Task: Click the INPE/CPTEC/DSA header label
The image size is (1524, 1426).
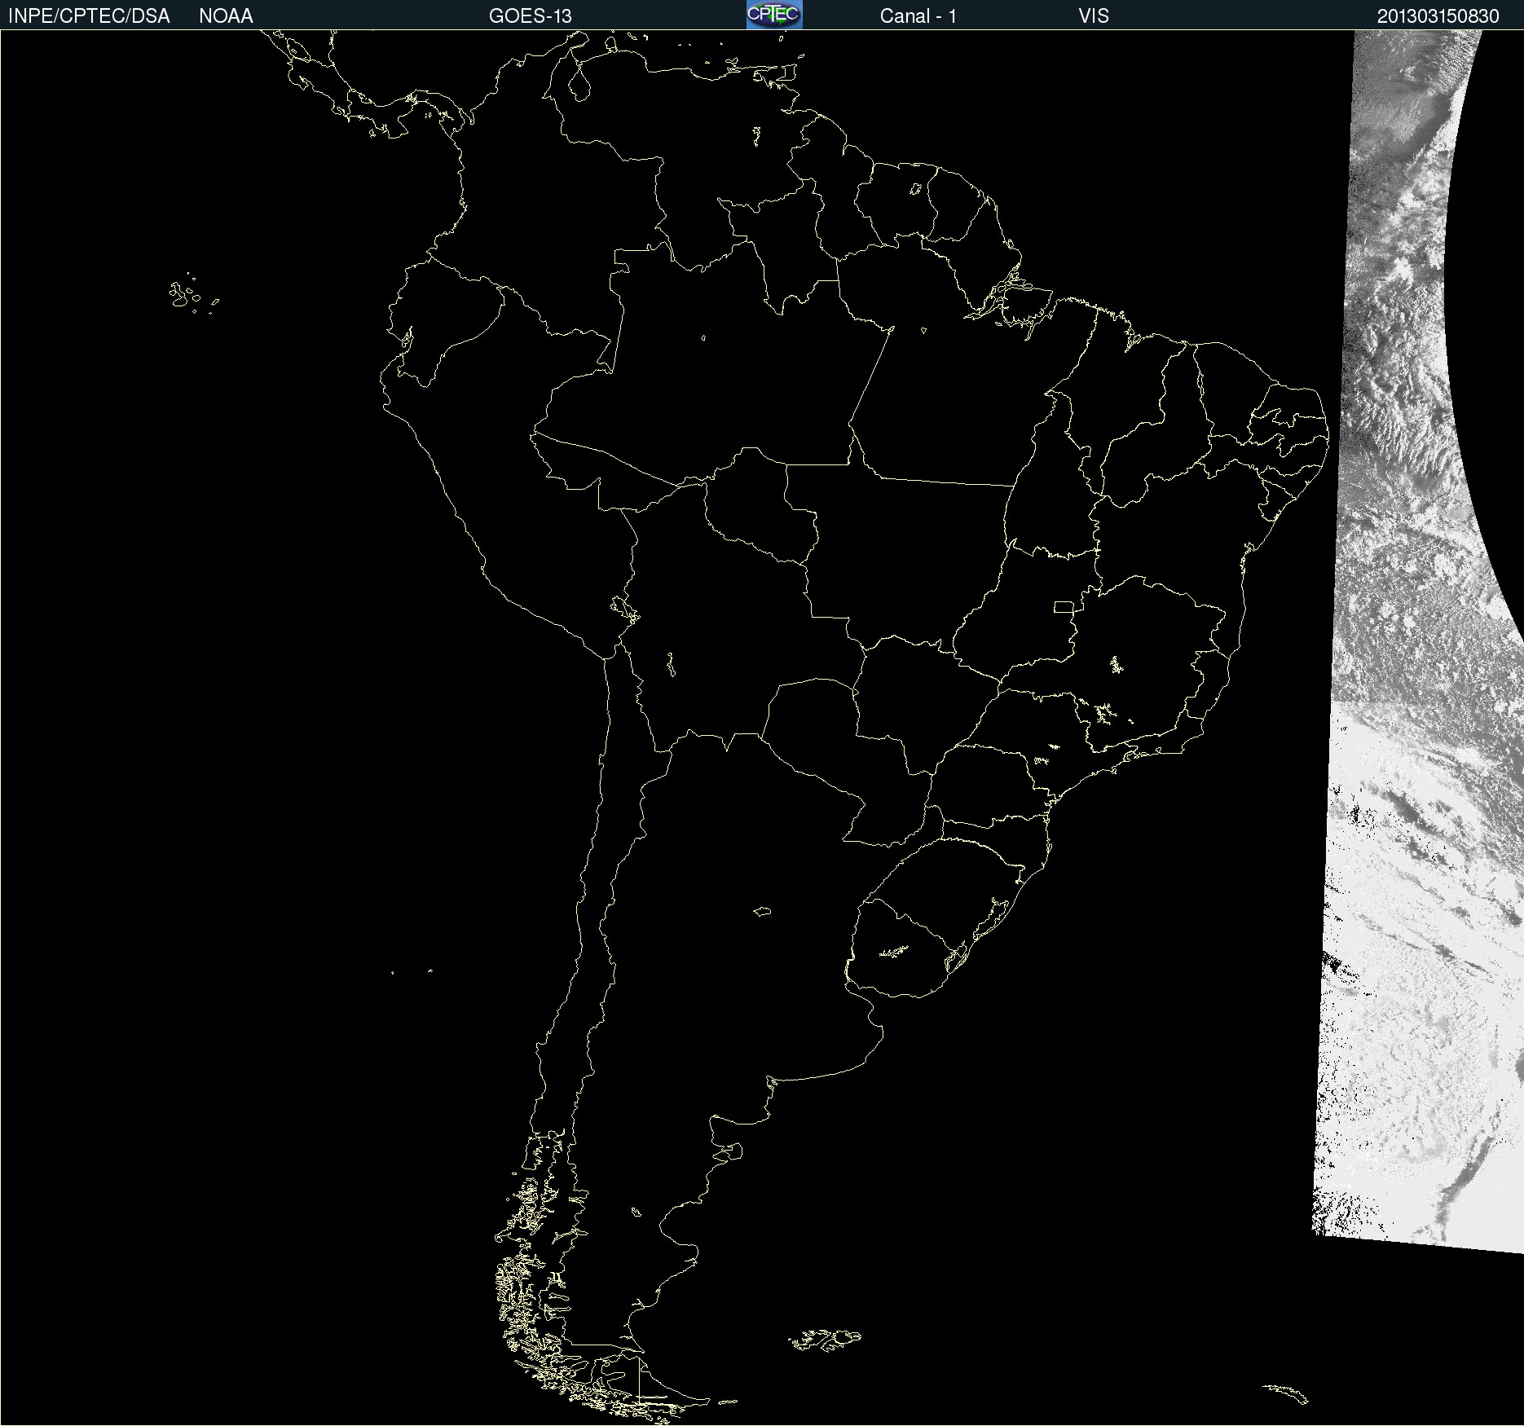Action: coord(89,16)
